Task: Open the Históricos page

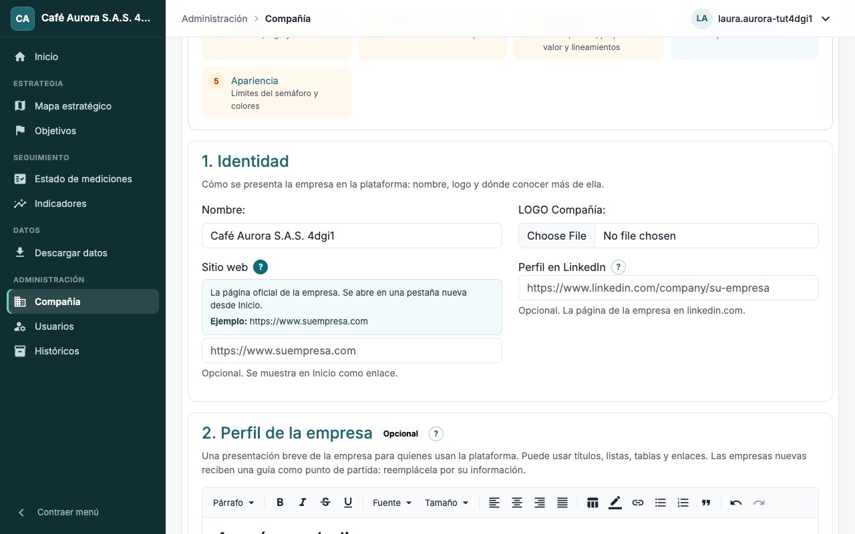Action: pos(83,351)
